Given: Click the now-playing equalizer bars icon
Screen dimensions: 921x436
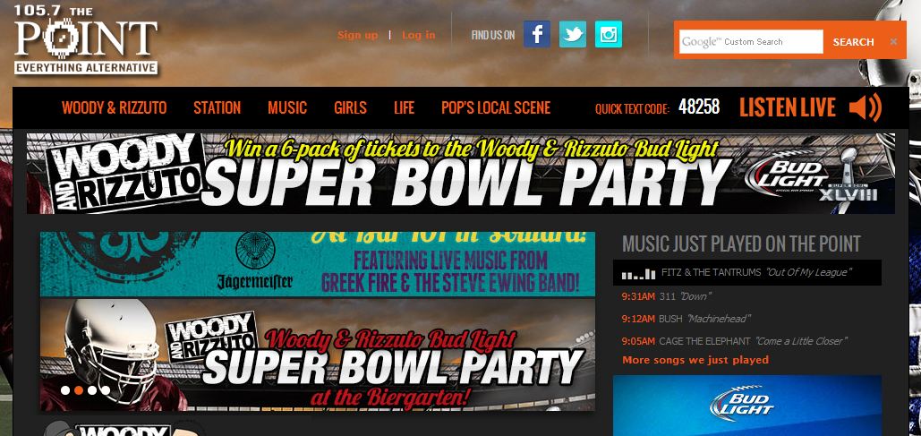Looking at the screenshot, I should coord(638,273).
